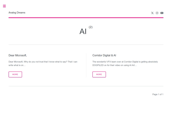Click the 'write what is on…' excerpt line
172x129 pixels.
coord(17,65)
